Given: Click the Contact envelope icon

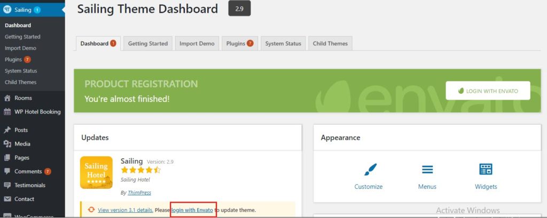Looking at the screenshot, I should (x=7, y=199).
